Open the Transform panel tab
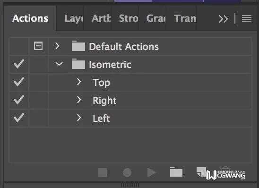Screen dimensions: 259x188 (185, 18)
